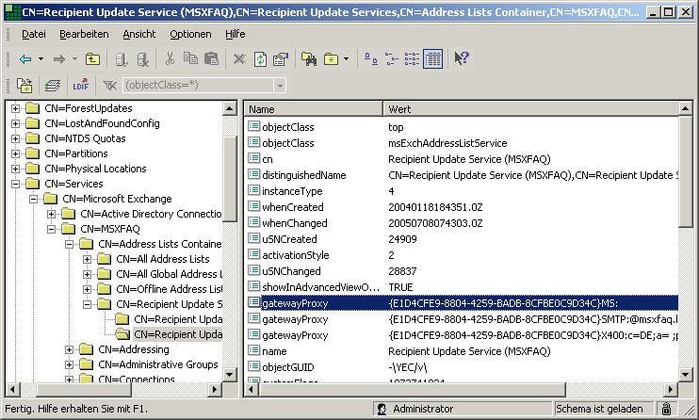Open the New object dropdown arrow
The height and width of the screenshot is (420, 699).
point(347,58)
